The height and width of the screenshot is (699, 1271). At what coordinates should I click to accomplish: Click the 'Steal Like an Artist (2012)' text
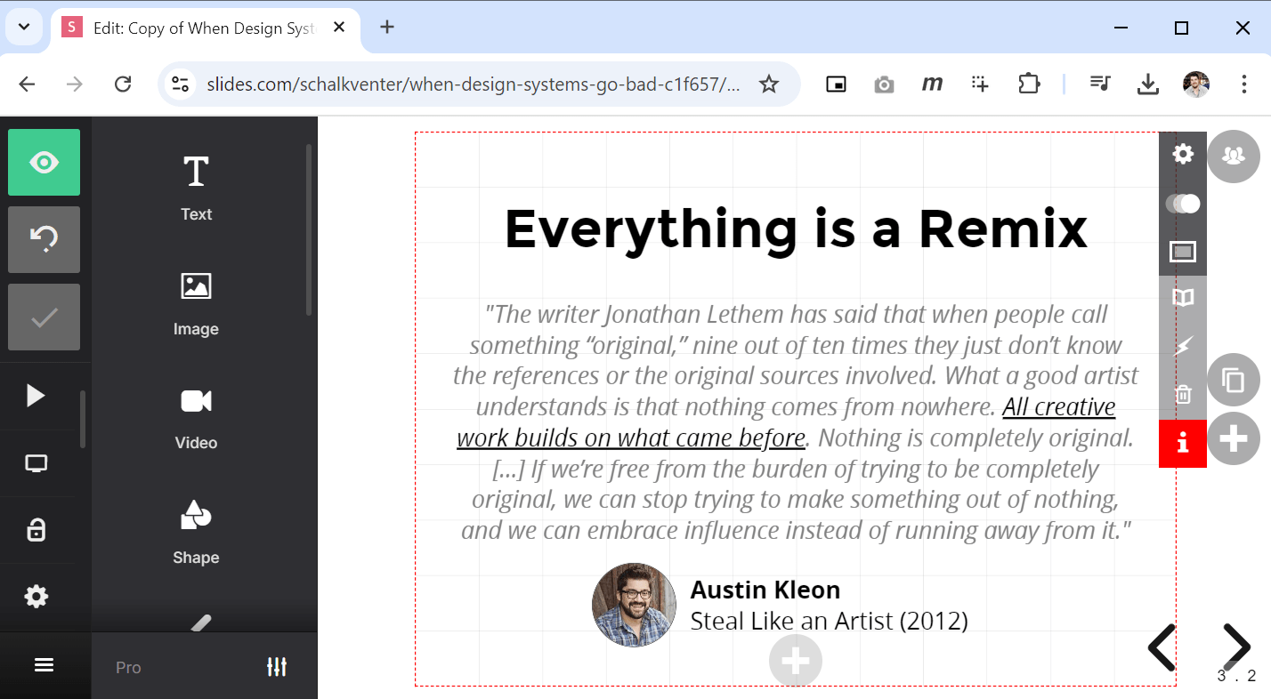pyautogui.click(x=829, y=621)
